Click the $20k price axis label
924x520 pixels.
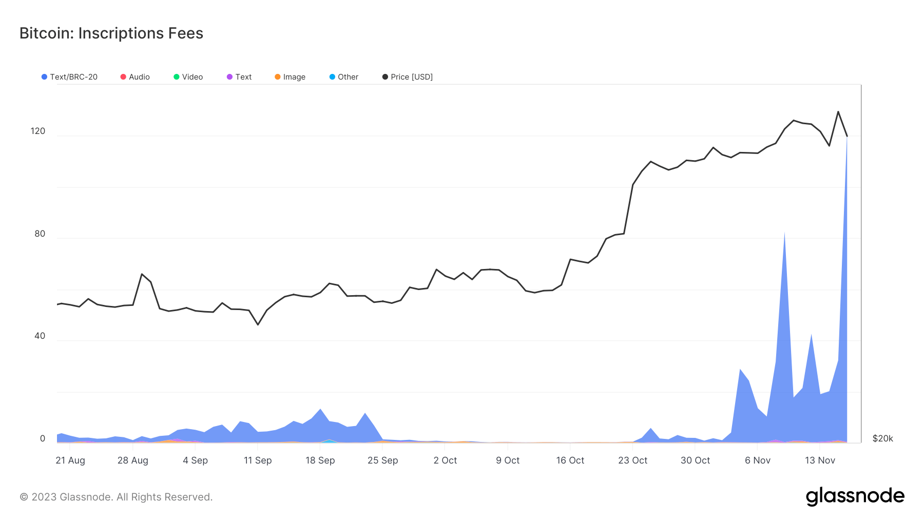click(883, 438)
